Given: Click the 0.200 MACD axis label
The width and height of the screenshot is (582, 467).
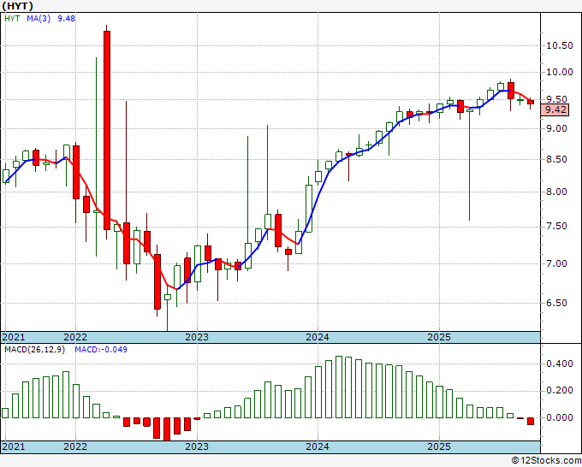Looking at the screenshot, I should (x=560, y=390).
